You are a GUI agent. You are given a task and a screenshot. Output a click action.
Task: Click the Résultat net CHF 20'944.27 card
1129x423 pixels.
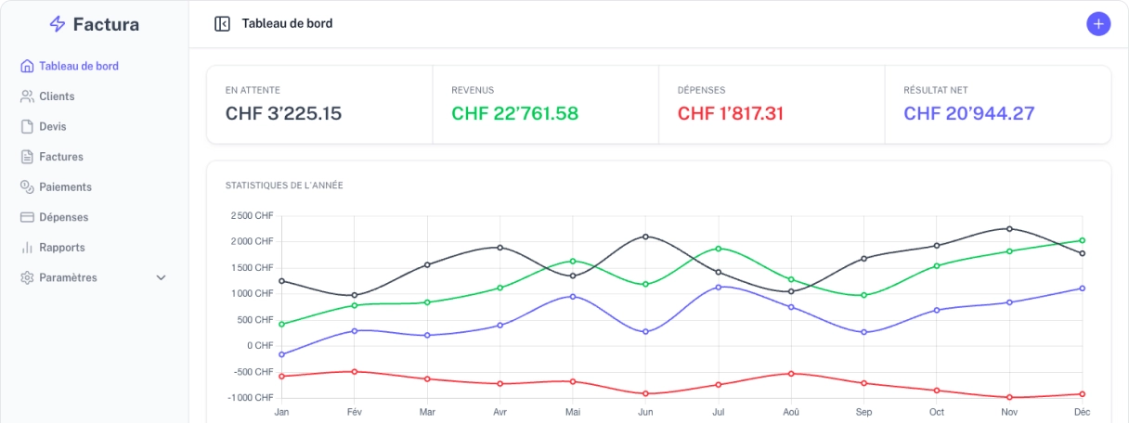997,105
